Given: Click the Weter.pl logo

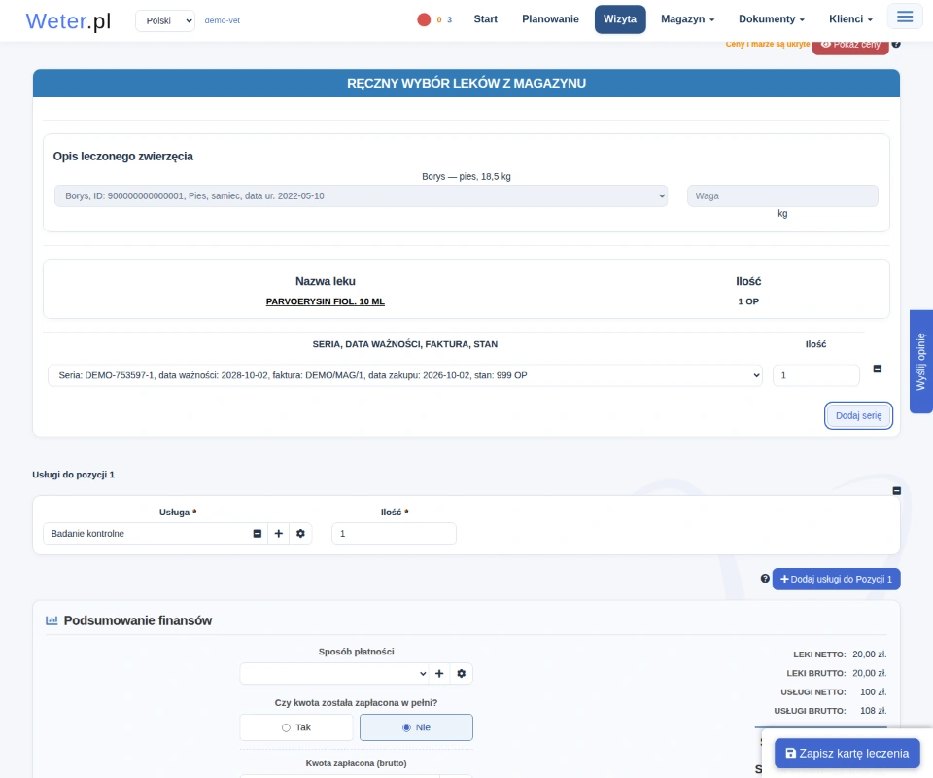Looking at the screenshot, I should point(68,20).
